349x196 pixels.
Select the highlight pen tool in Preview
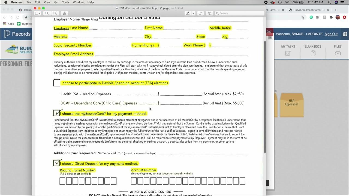[x=188, y=13]
